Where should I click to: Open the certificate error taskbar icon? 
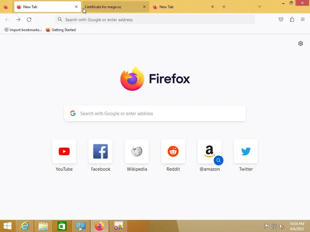click(118, 226)
